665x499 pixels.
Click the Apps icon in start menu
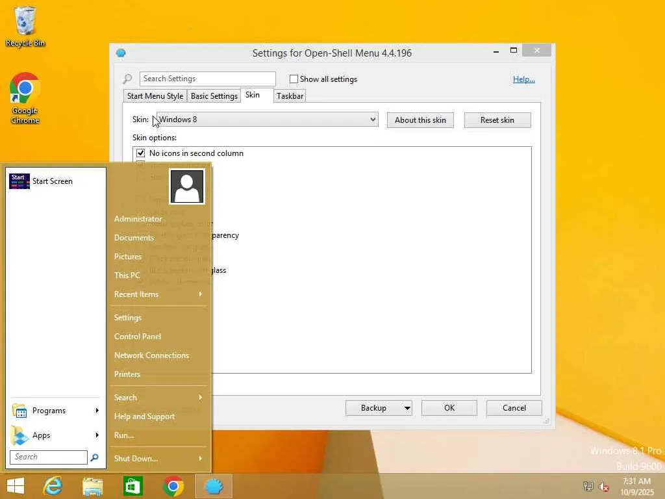tap(19, 435)
